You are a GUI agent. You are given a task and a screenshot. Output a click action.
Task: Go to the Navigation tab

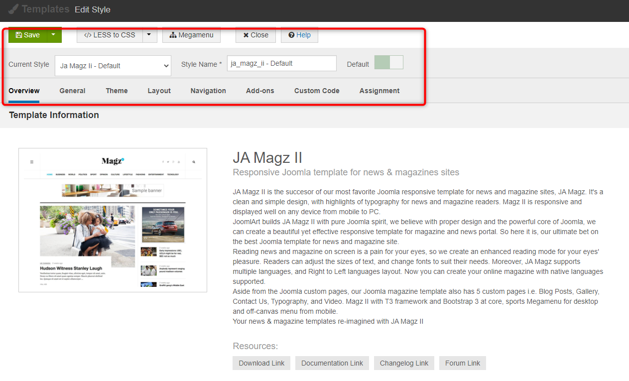[208, 91]
